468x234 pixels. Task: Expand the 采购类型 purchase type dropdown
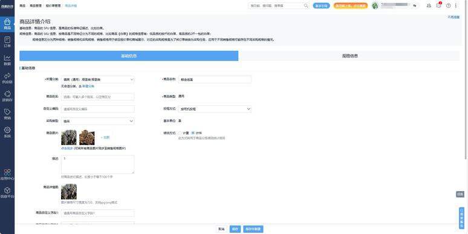97,121
